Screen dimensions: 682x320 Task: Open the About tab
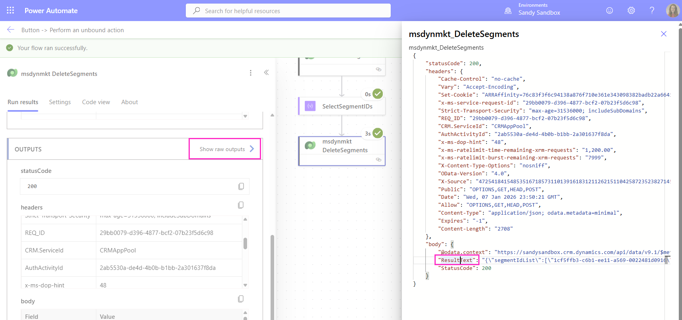tap(130, 102)
